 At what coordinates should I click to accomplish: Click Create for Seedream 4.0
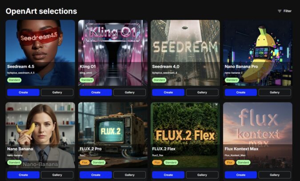coord(168,92)
